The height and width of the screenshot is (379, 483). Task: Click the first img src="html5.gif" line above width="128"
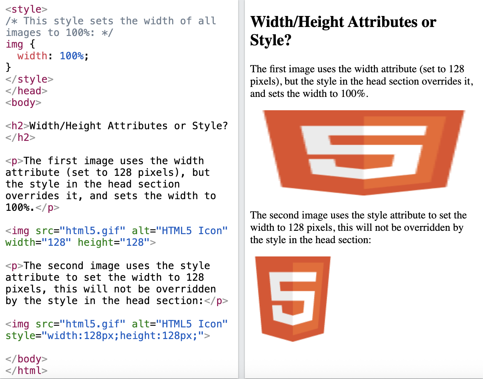point(117,231)
